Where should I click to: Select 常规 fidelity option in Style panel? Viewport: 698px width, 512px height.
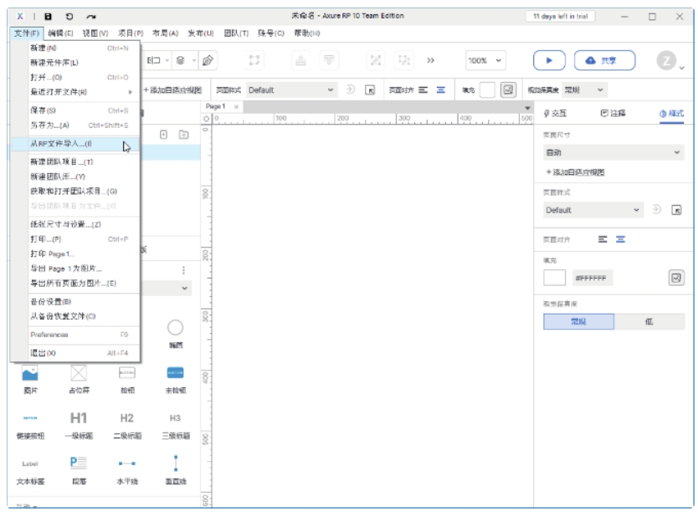(x=578, y=322)
